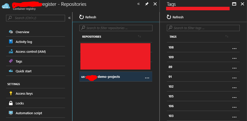Open the ellipsis menu for tag 103
Image resolution: width=247 pixels, height=121 pixels.
tap(234, 117)
